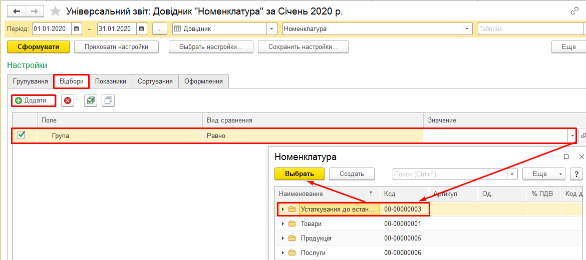Click code 00-00000005 cell

(404, 238)
